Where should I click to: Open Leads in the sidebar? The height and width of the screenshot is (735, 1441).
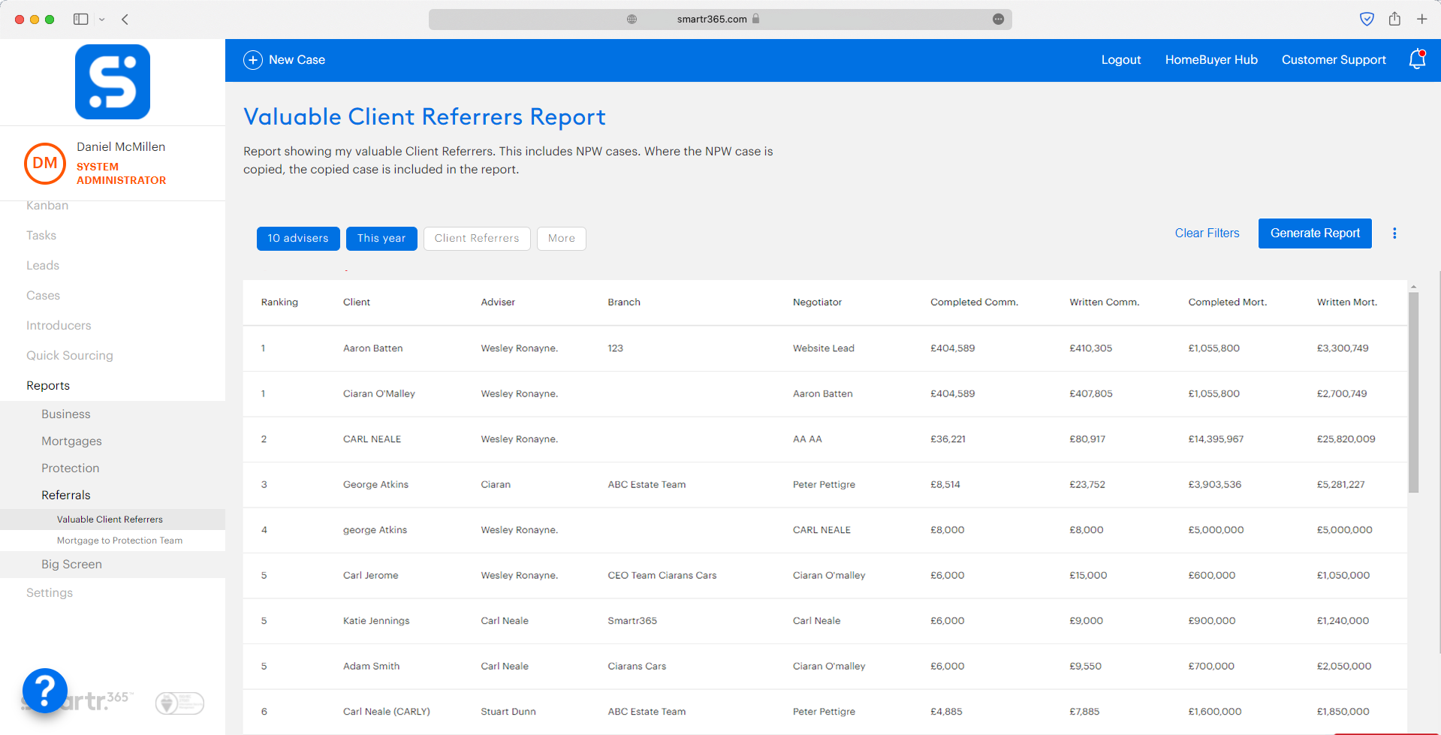(x=43, y=266)
